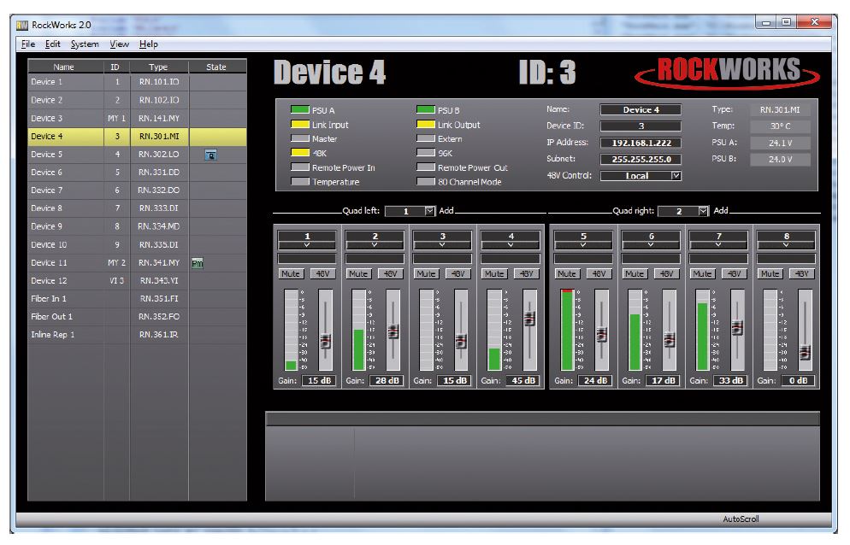The height and width of the screenshot is (545, 850).
Task: Open the Quad left selection dropdown
Action: tap(430, 211)
